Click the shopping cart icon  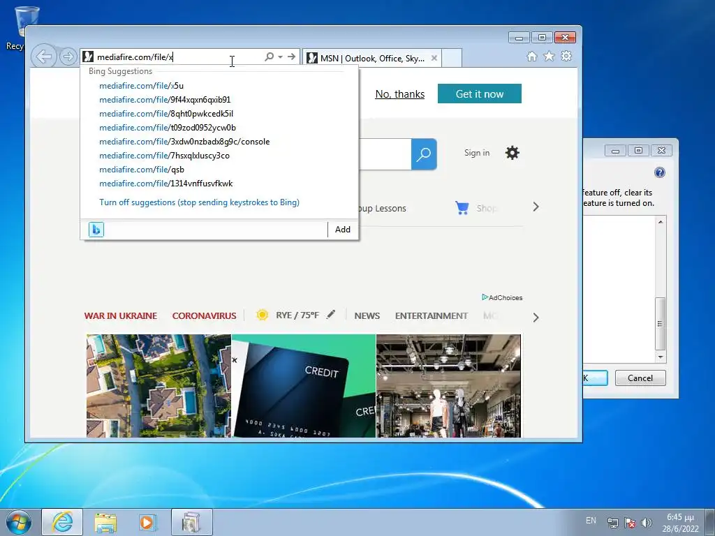[462, 208]
